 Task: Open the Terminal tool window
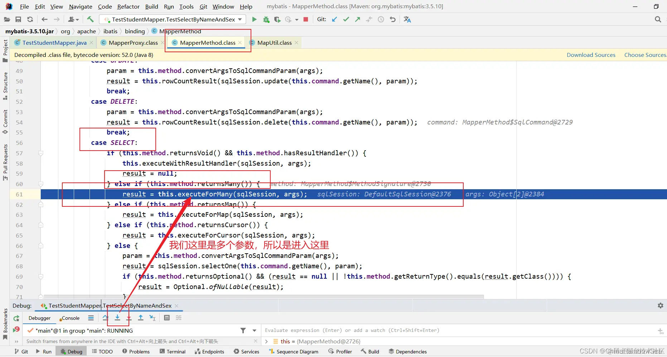(173, 352)
